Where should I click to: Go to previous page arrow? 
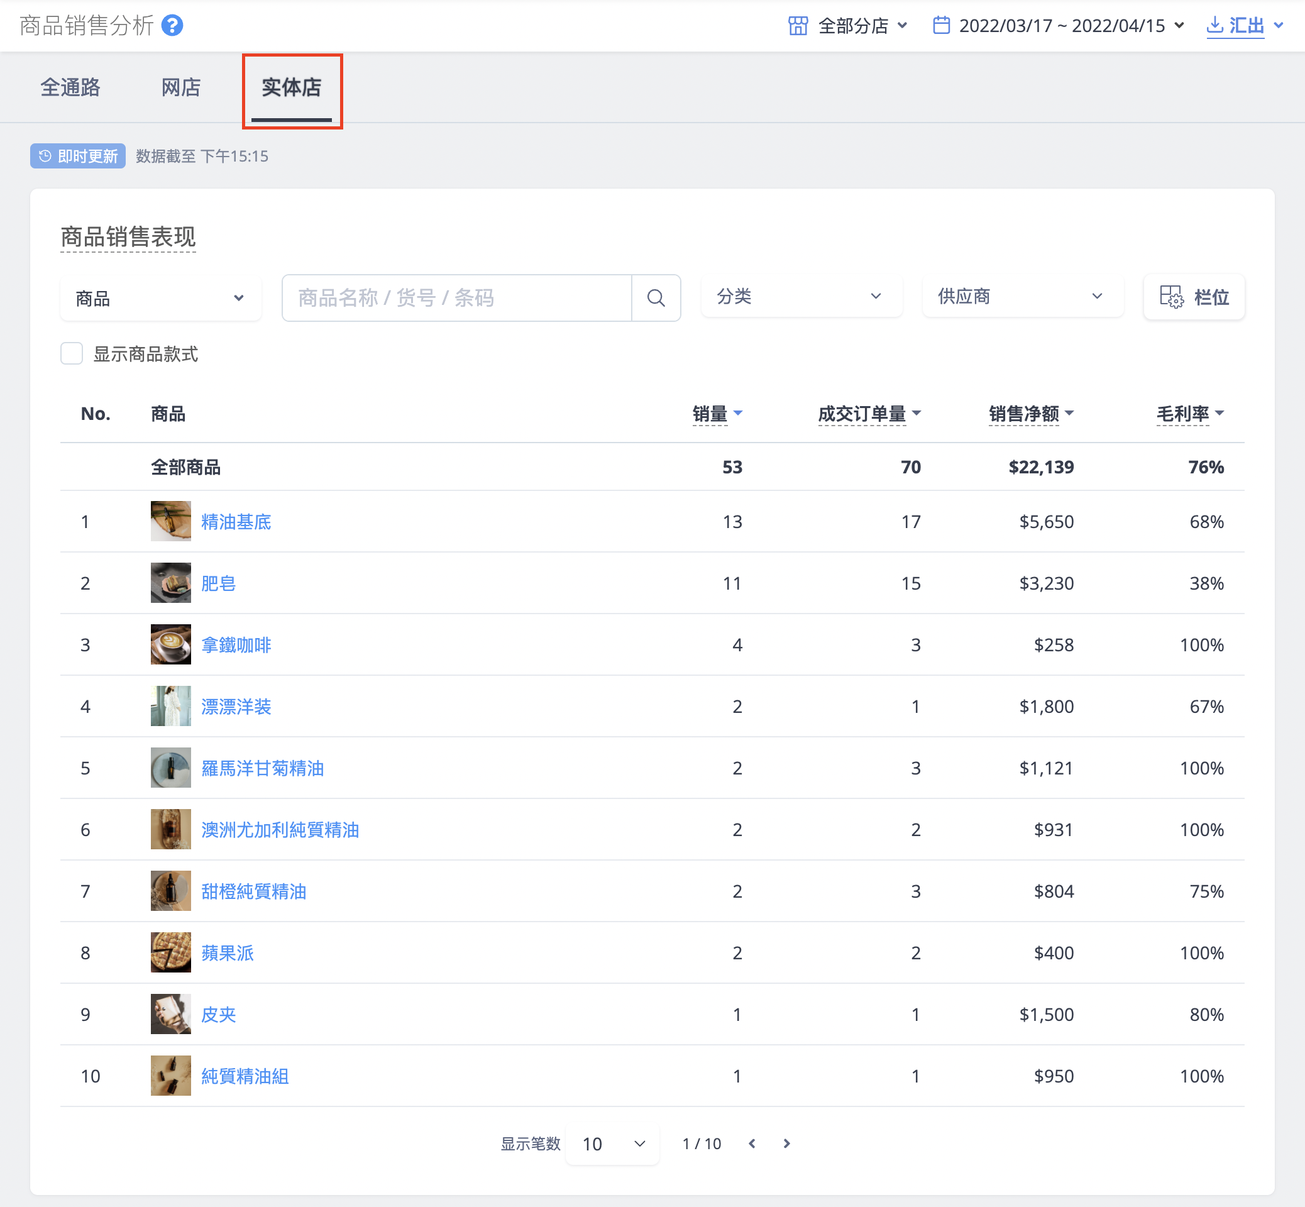[752, 1144]
